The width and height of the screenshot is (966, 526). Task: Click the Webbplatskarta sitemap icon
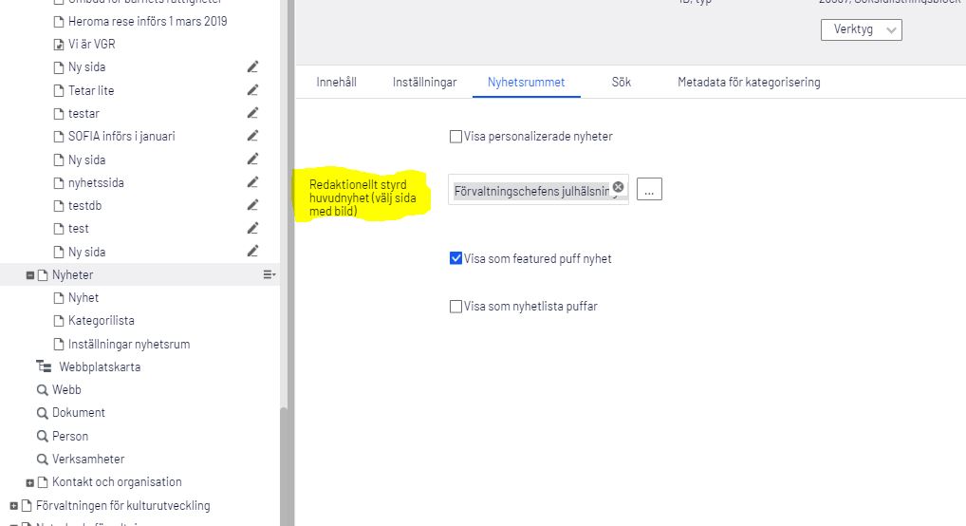44,366
